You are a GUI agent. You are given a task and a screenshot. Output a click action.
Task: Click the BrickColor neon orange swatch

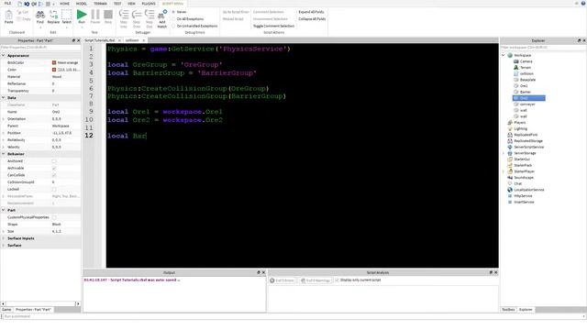point(54,63)
